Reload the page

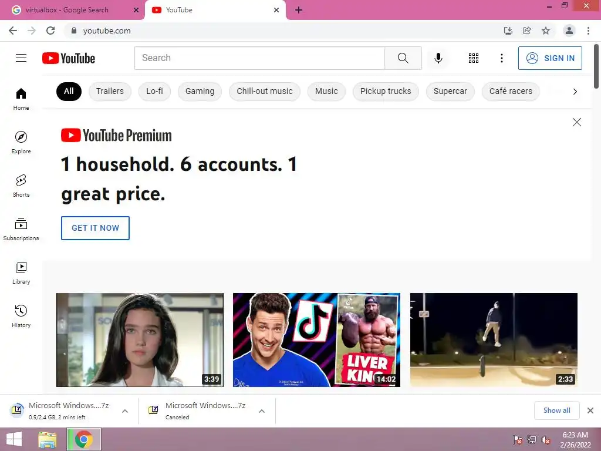click(50, 31)
